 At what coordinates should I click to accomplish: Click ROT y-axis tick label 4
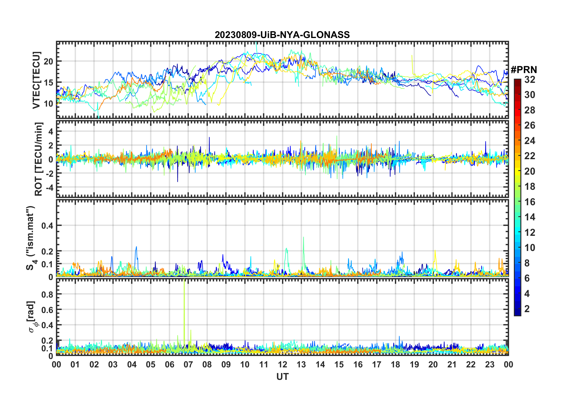(x=51, y=131)
